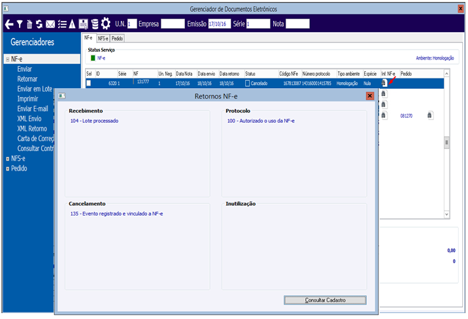468x319 pixels.
Task: Click Inf. NF-e binoculars icon in Cancelado row
Action: [x=384, y=83]
